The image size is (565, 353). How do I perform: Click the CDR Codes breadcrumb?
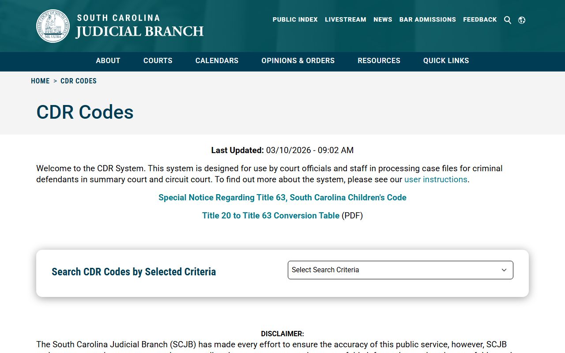coord(79,81)
